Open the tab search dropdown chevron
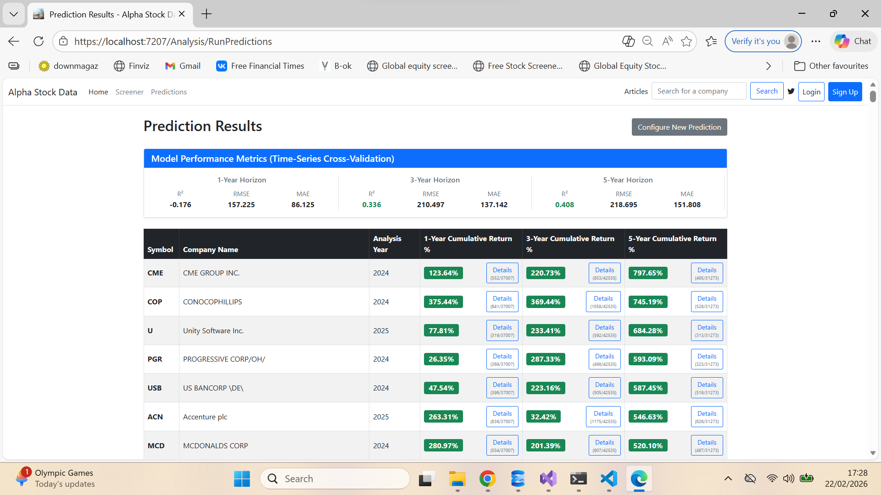The image size is (881, 495). pyautogui.click(x=14, y=14)
